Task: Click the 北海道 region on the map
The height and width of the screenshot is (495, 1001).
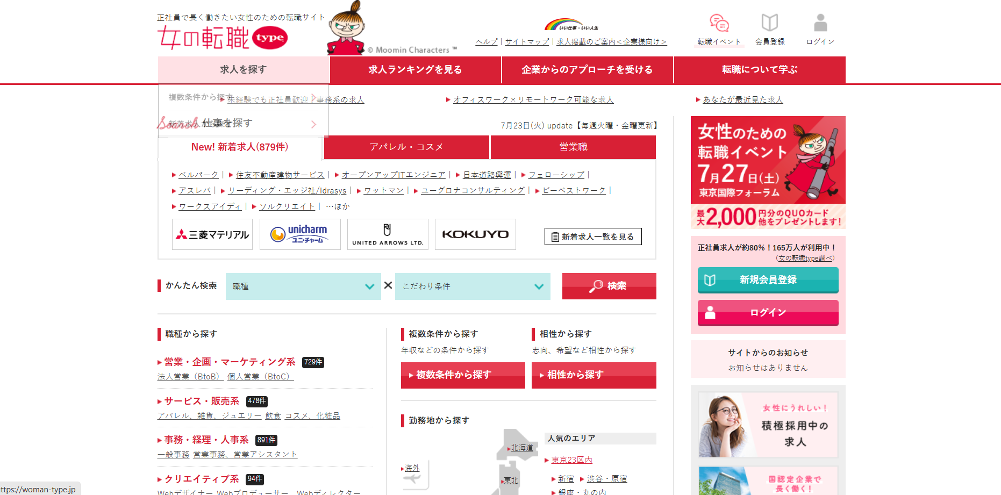Action: (x=521, y=448)
